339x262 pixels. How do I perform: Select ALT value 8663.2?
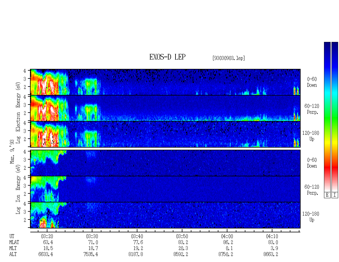pos(271,255)
